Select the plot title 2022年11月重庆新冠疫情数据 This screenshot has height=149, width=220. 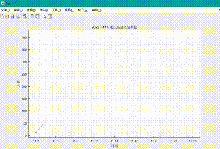click(114, 27)
